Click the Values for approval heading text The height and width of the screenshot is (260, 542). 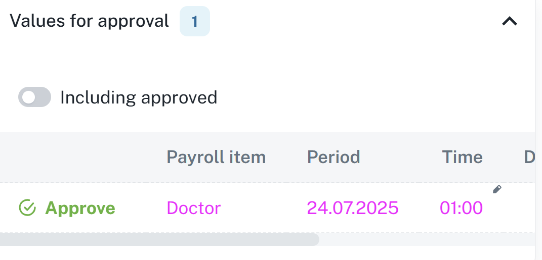89,21
